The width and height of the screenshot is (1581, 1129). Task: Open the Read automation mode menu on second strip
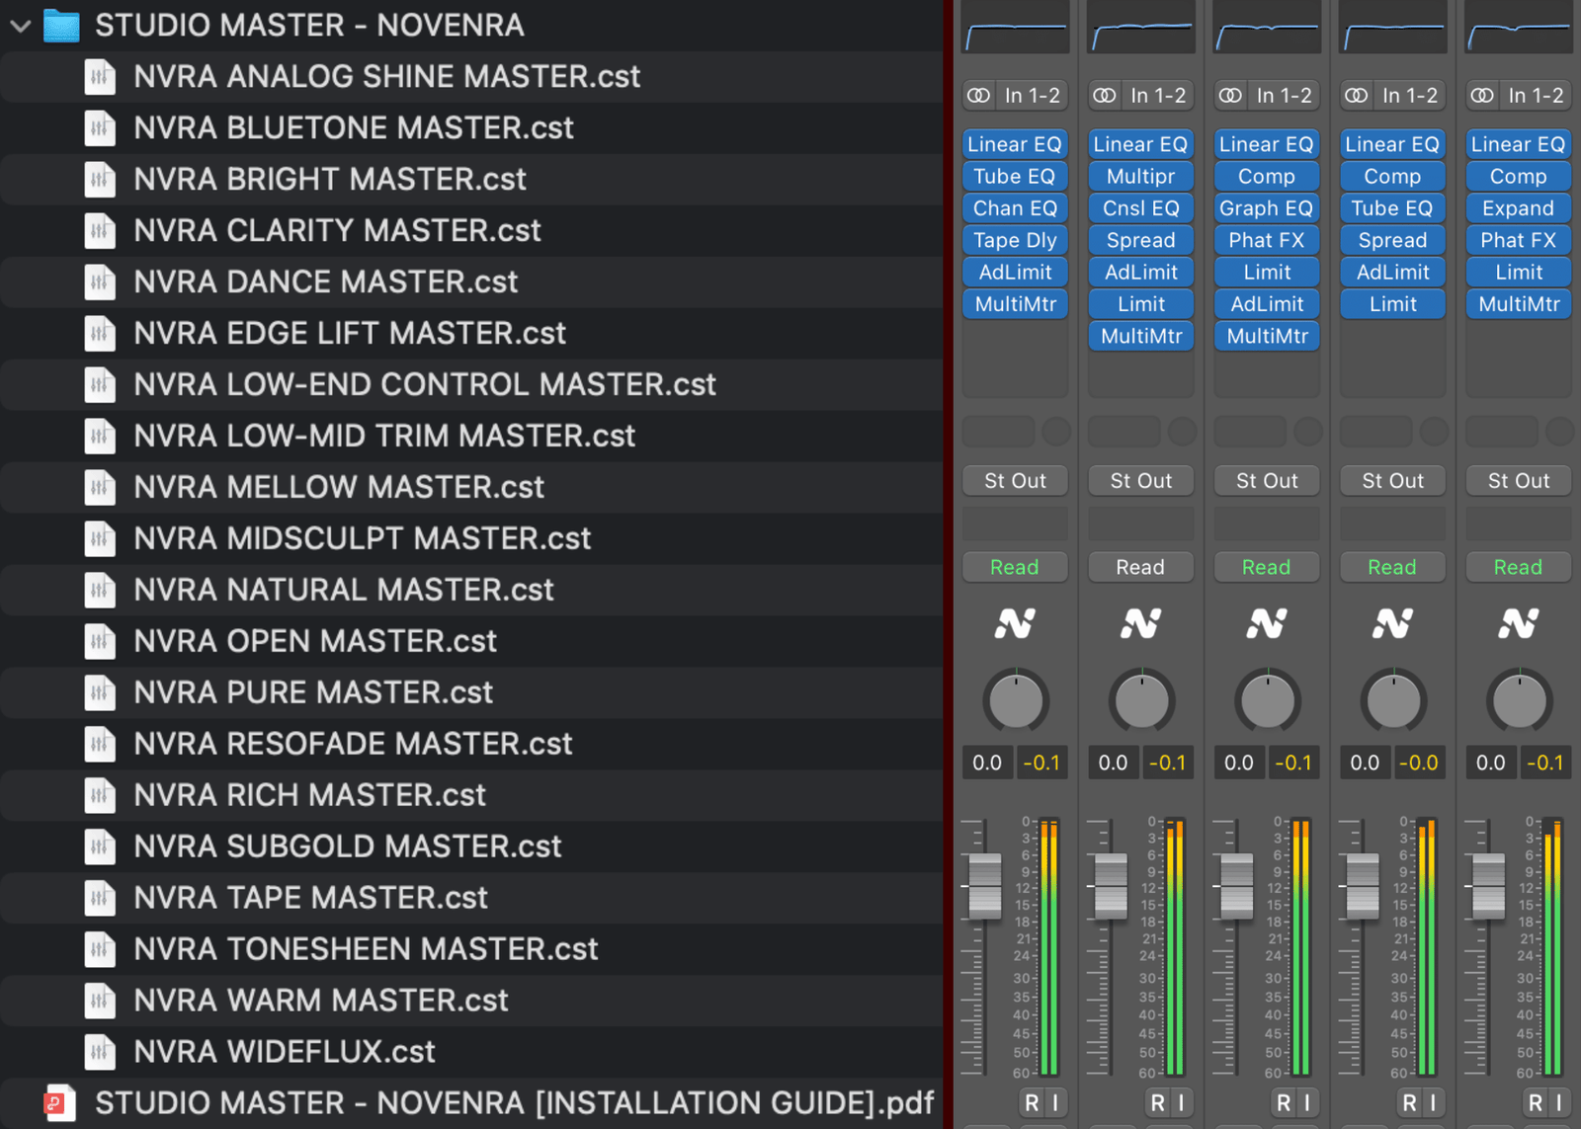pos(1140,567)
